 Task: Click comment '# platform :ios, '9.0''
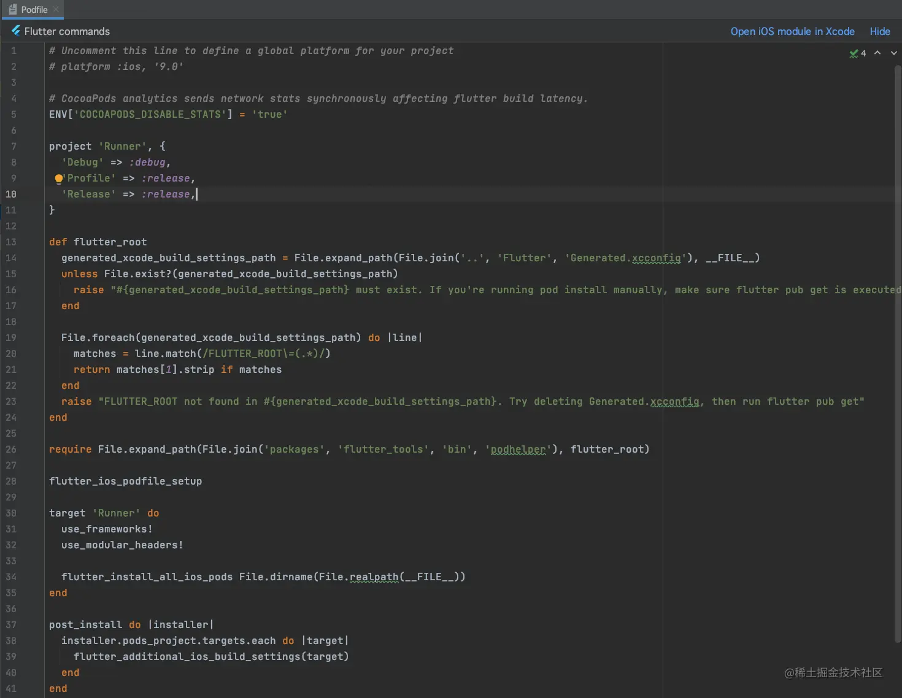click(x=116, y=66)
